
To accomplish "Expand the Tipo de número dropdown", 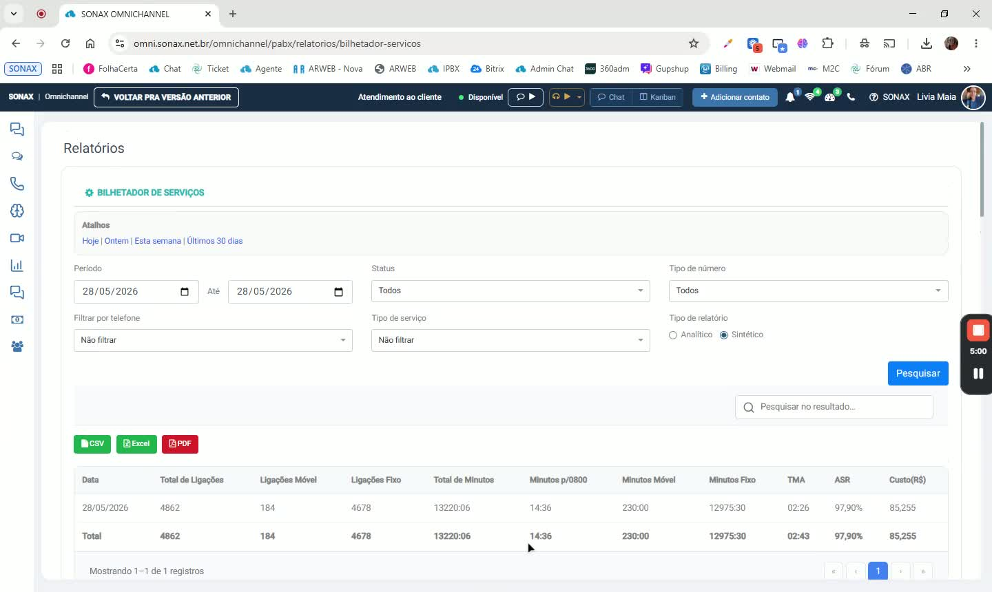I will 808,291.
